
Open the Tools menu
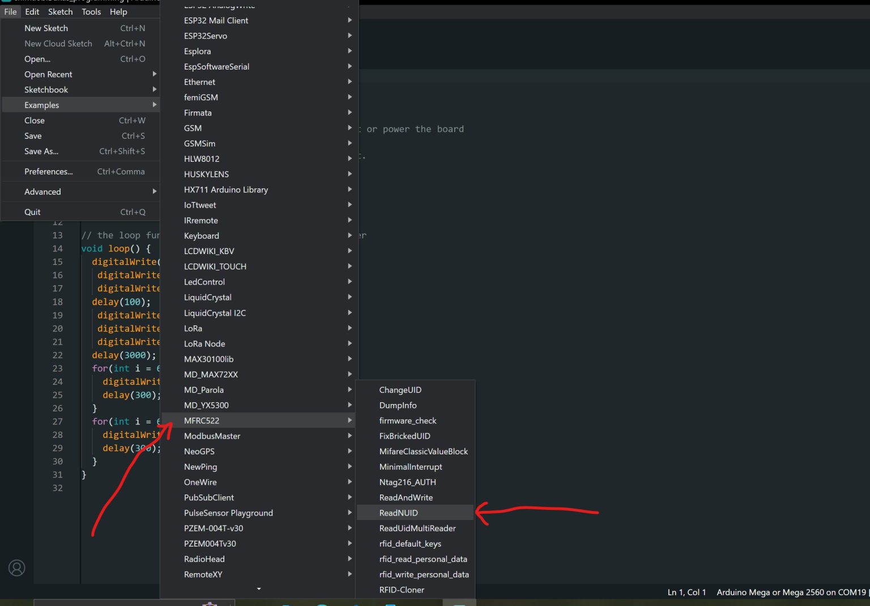[91, 12]
